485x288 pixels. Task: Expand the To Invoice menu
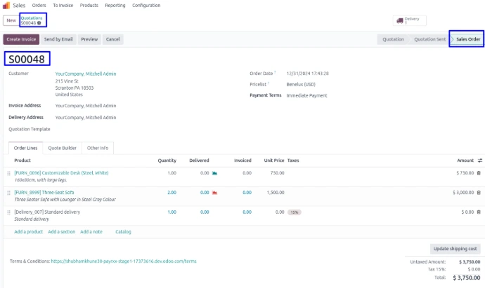point(63,5)
